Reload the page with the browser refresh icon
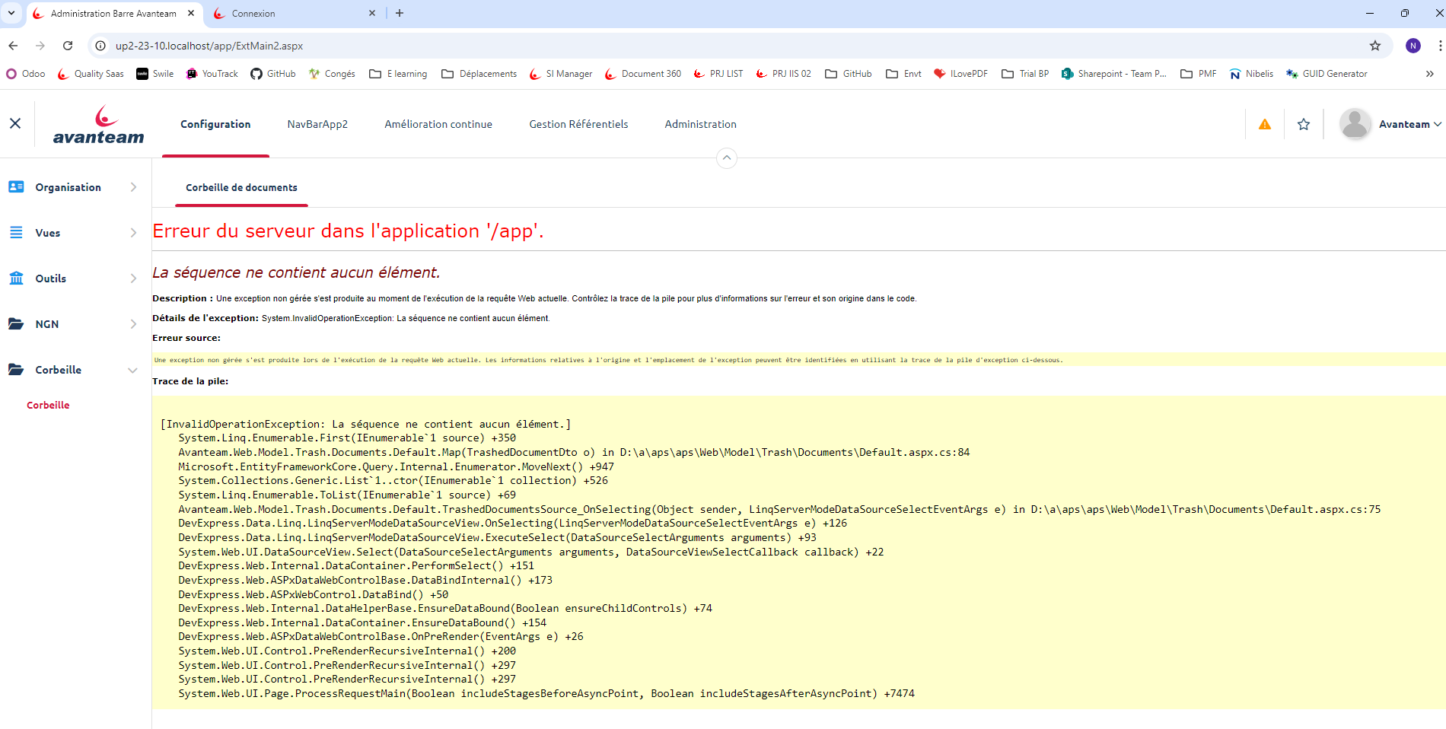Viewport: 1446px width, 729px height. (68, 46)
